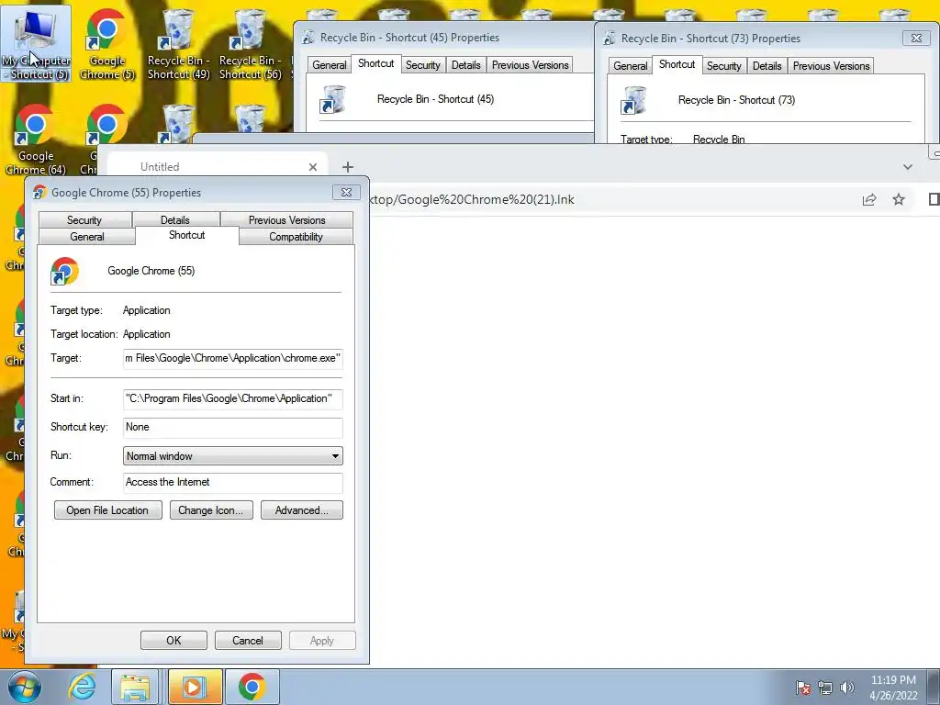This screenshot has width=940, height=705.
Task: Click Recycle Bin - Shortcut (73) icon in Properties
Action: 633,99
